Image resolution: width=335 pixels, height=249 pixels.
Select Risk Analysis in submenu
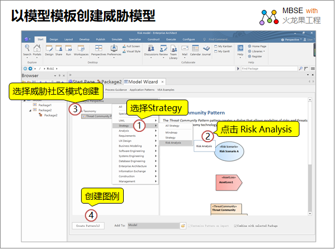tap(176, 143)
